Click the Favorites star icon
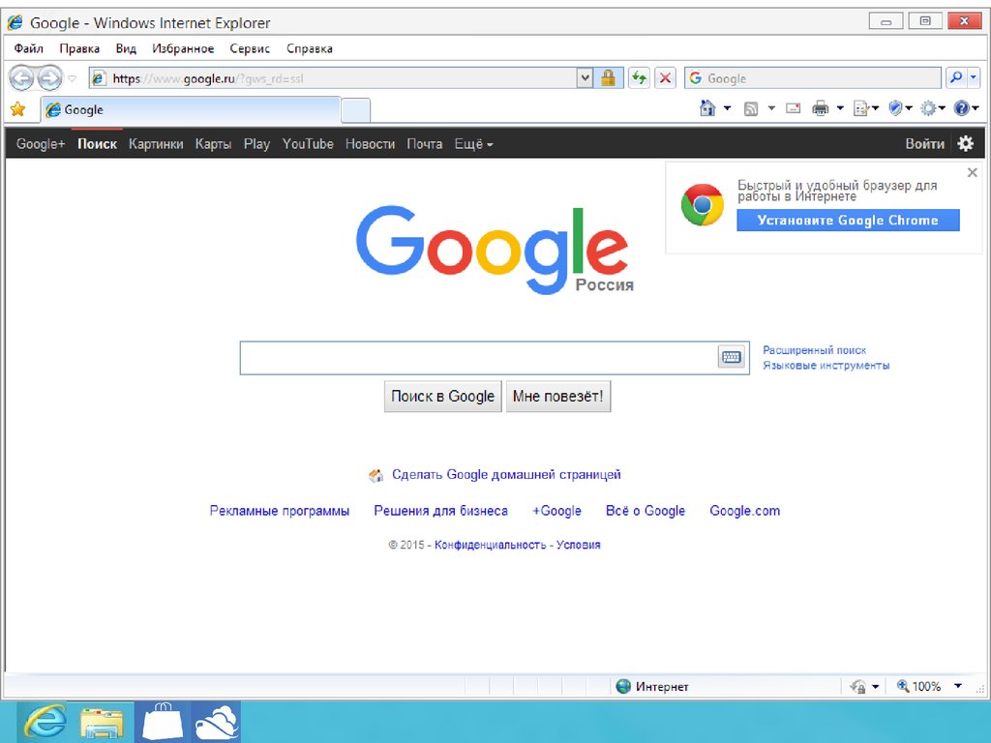Viewport: 991px width, 743px height. (16, 109)
